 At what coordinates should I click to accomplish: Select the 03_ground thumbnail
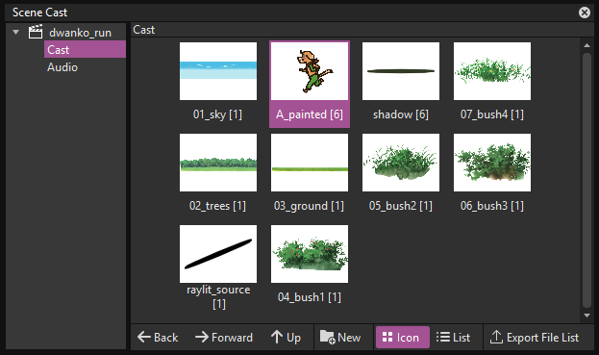[x=310, y=163]
